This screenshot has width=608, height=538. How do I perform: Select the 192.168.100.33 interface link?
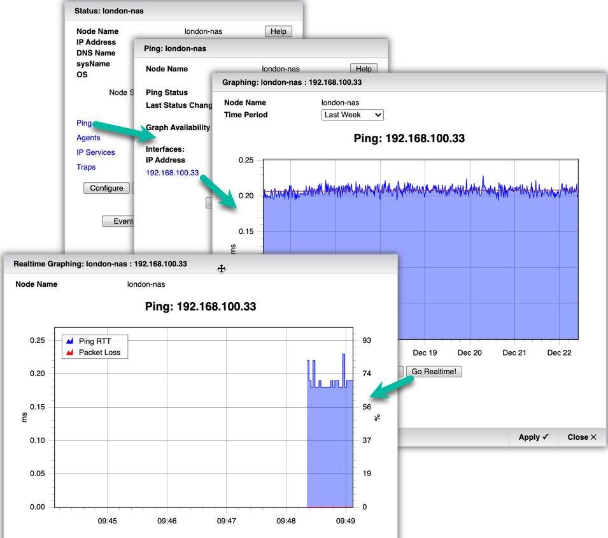pyautogui.click(x=173, y=173)
